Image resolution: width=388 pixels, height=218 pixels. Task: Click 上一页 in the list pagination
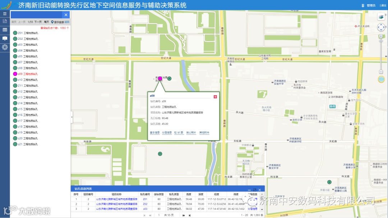point(22,22)
